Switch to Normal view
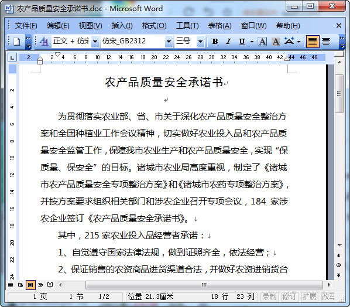Image resolution: width=350 pixels, height=307 pixels. 11,285
